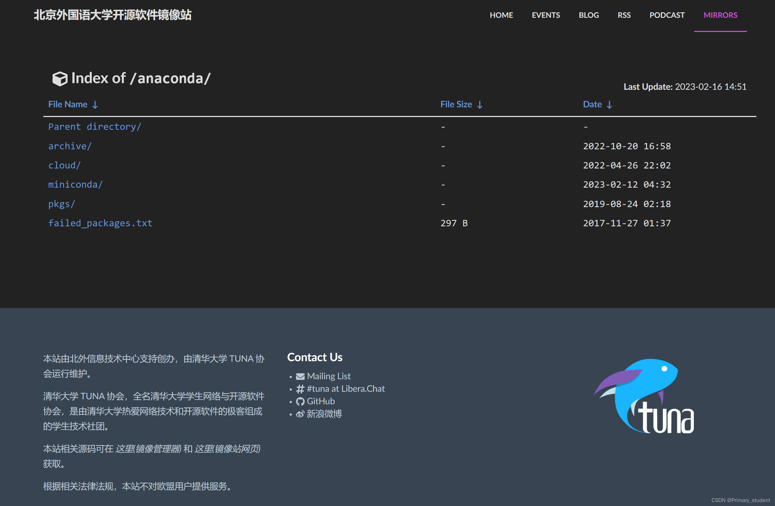Click the hashtag icon beside #tuna at Libera.Chat
Screen dimensions: 775x506
point(300,389)
